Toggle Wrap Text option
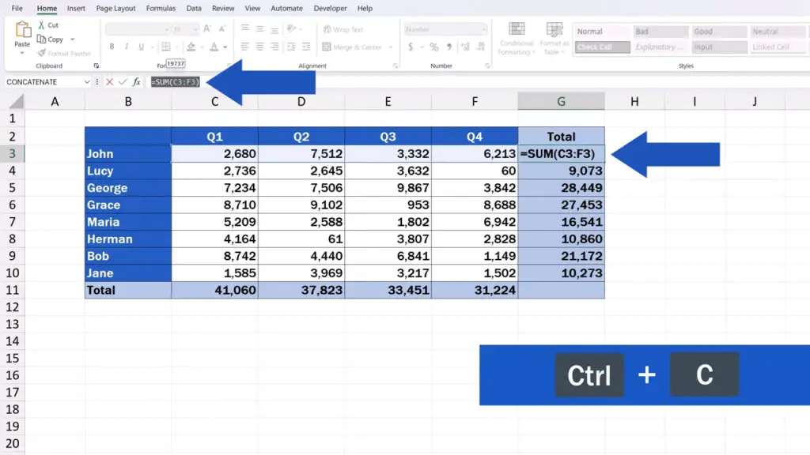This screenshot has width=810, height=455. (343, 29)
